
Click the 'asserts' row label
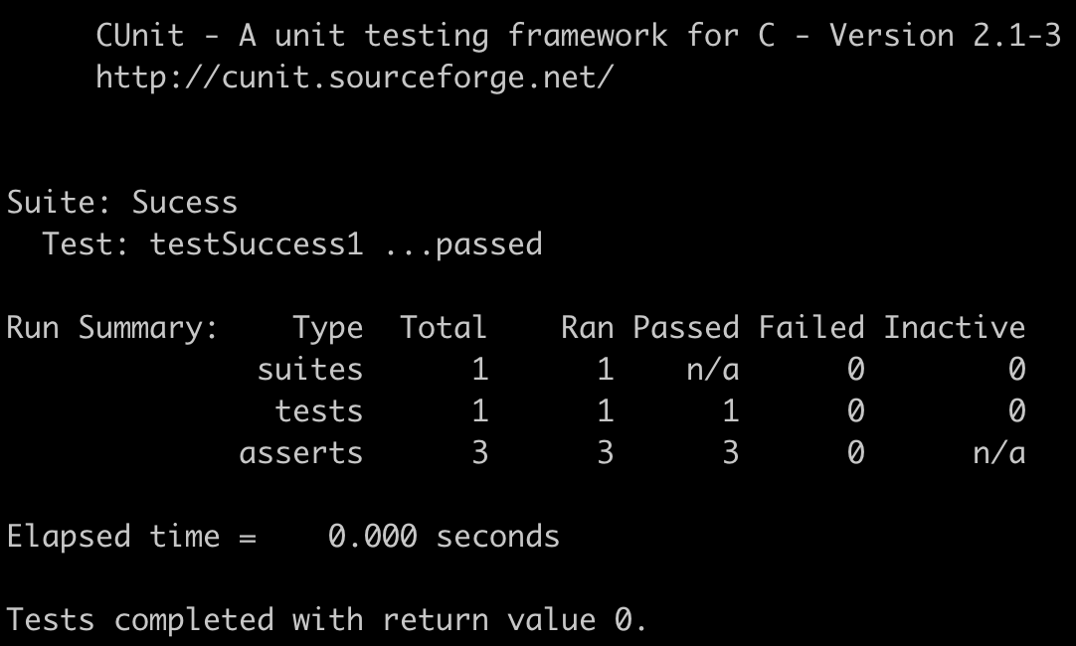[301, 453]
